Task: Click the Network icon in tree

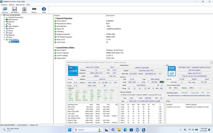Action: (7, 35)
